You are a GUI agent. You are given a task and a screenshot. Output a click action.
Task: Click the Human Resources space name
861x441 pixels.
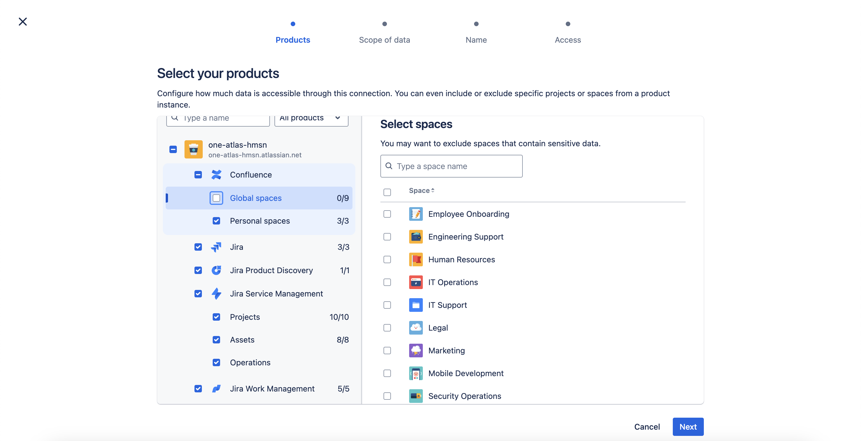click(461, 259)
